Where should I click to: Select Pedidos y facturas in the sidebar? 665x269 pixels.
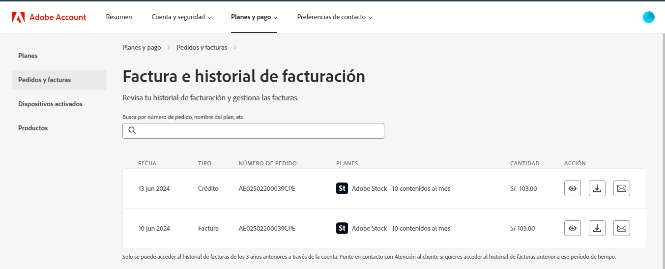pyautogui.click(x=59, y=80)
